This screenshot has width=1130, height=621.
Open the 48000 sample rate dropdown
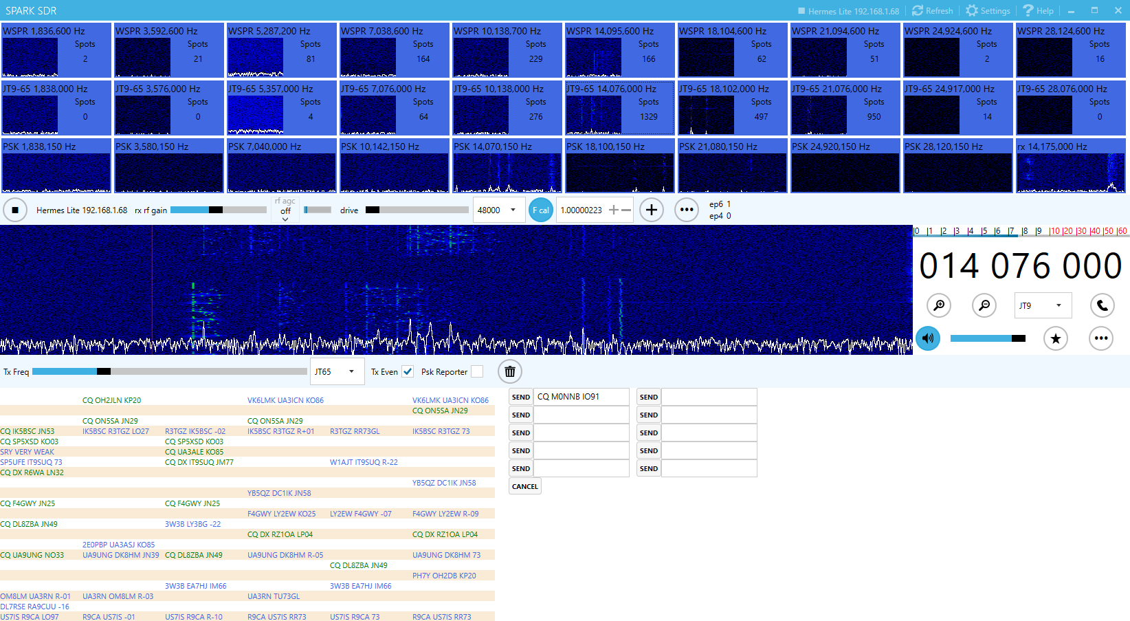(x=498, y=210)
